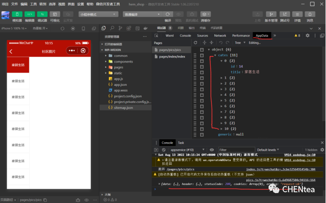The image size is (326, 203).
Task: Click the element inspector arrow icon
Action: pyautogui.click(x=158, y=35)
